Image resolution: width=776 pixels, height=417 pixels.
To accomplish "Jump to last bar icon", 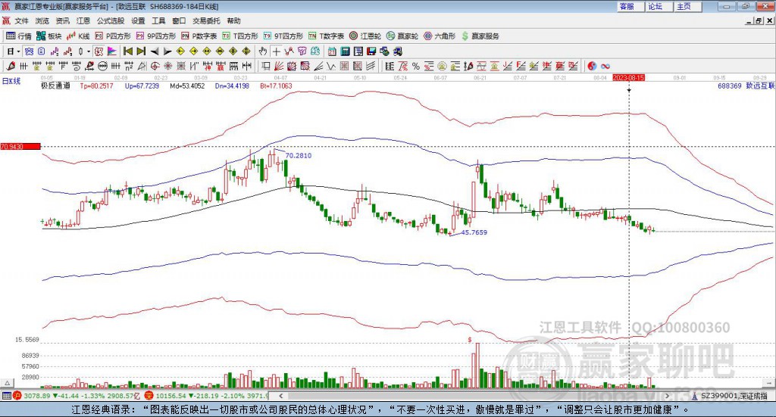I will coord(141,51).
